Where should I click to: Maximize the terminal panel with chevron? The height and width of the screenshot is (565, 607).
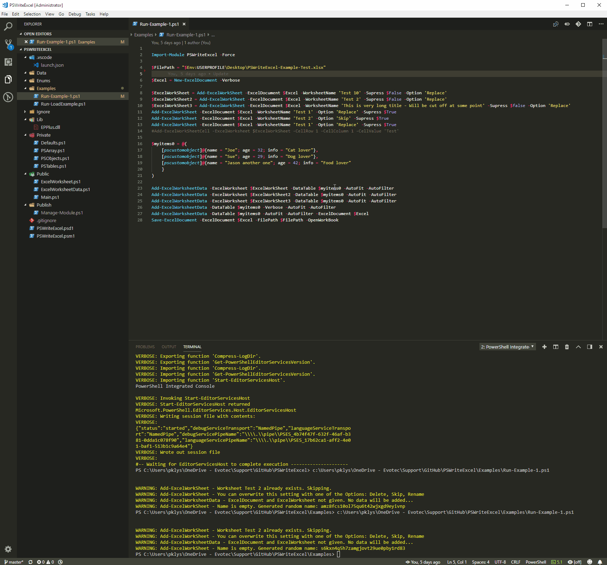[578, 347]
